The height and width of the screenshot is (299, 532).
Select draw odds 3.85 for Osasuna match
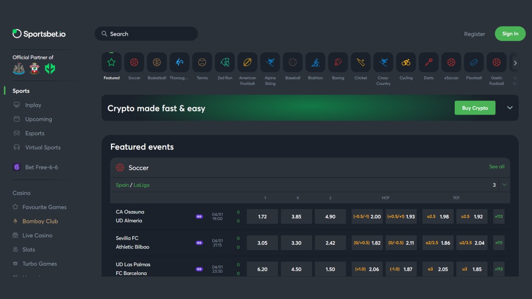[296, 216]
